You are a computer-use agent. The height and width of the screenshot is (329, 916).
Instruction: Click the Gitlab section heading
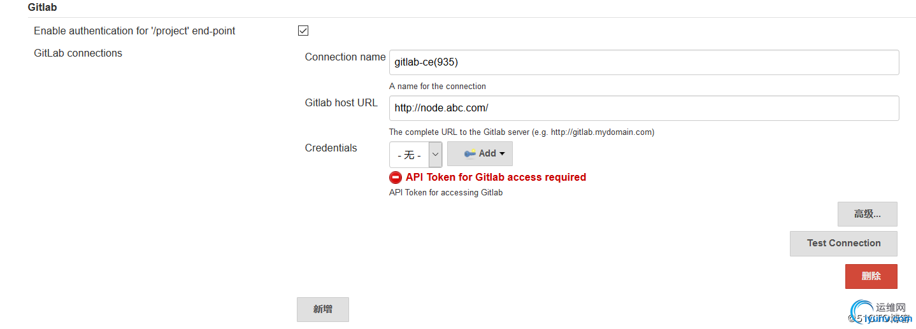point(43,8)
